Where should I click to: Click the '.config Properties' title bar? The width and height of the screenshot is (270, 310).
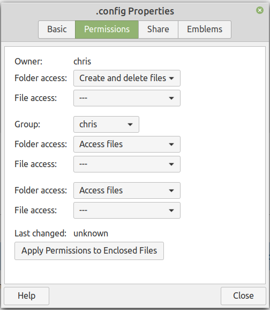pyautogui.click(x=135, y=11)
